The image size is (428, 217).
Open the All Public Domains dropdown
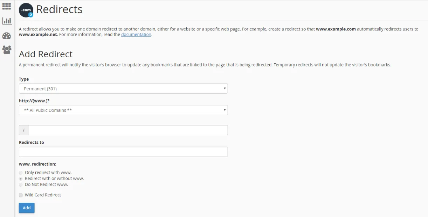[x=123, y=110]
